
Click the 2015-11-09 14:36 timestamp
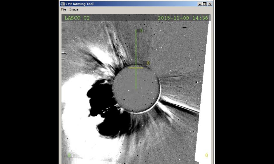[183, 18]
